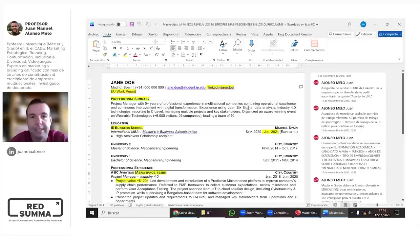Switch to the Vista tab
This screenshot has width=420, height=236.
pos(255,34)
